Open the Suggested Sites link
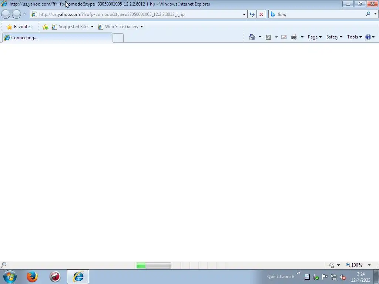Image resolution: width=379 pixels, height=284 pixels. (71, 27)
